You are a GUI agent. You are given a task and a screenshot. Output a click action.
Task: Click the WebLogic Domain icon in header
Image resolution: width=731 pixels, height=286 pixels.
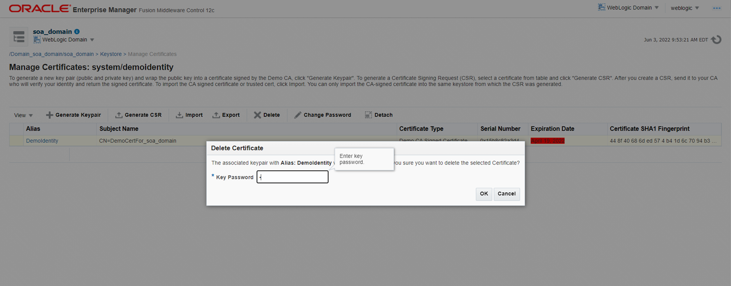pyautogui.click(x=601, y=7)
